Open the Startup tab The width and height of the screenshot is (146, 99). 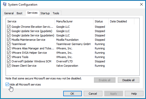[x=45, y=13]
